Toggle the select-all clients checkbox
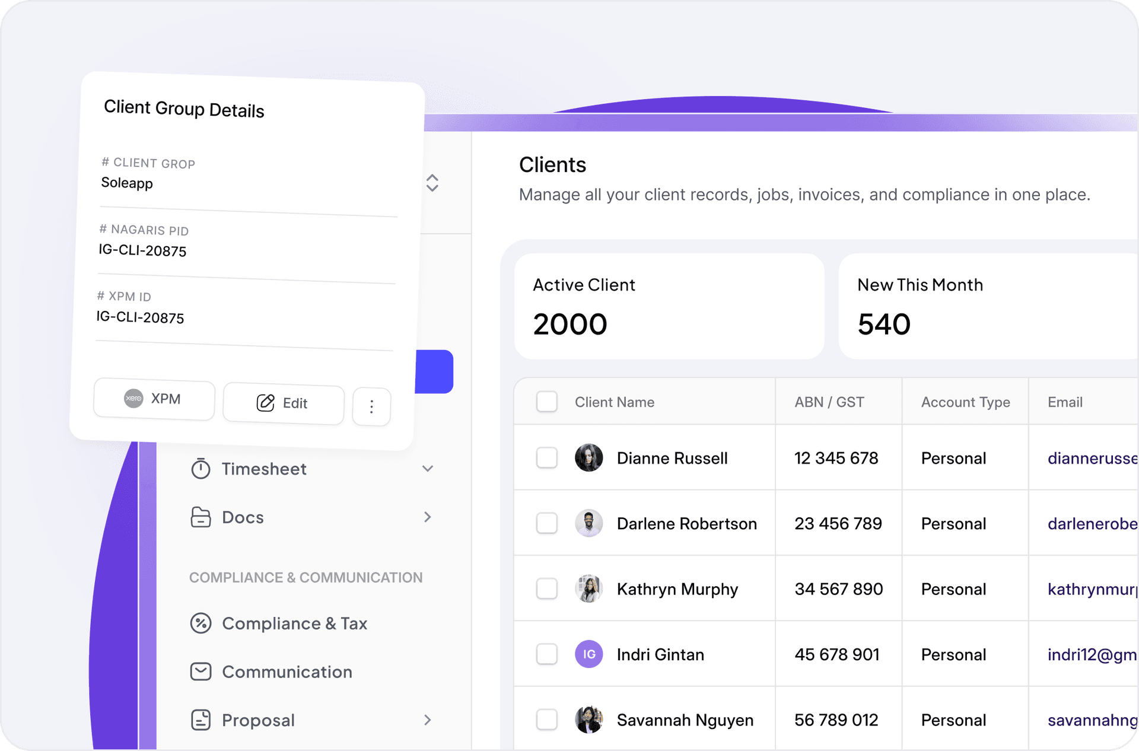This screenshot has height=751, width=1139. pos(547,402)
